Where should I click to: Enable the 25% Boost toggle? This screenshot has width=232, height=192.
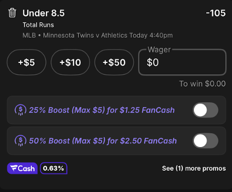206,110
